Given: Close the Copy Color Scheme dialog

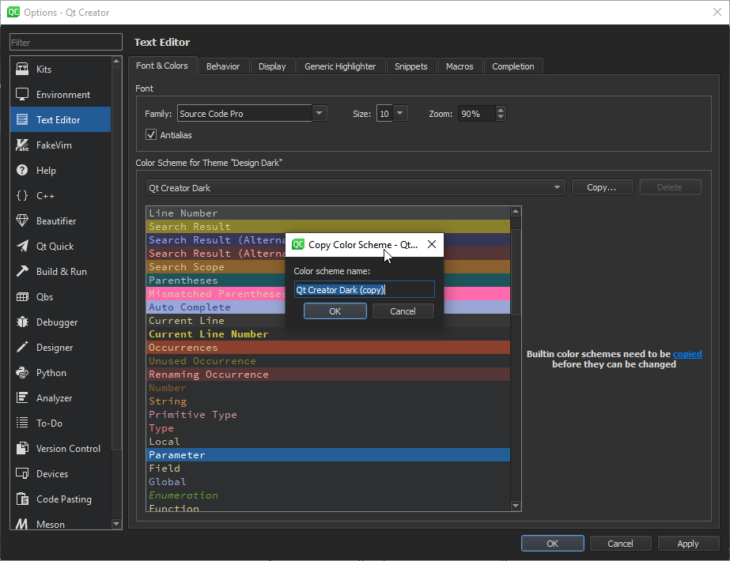Looking at the screenshot, I should click(432, 245).
